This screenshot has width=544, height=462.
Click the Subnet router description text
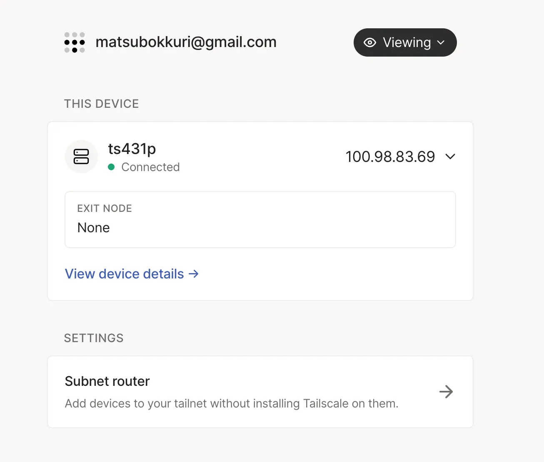(x=232, y=403)
